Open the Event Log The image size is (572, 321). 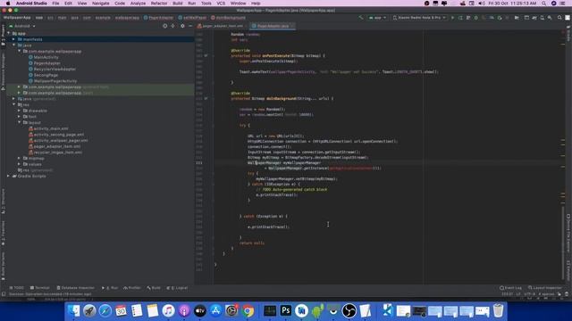tap(510, 288)
